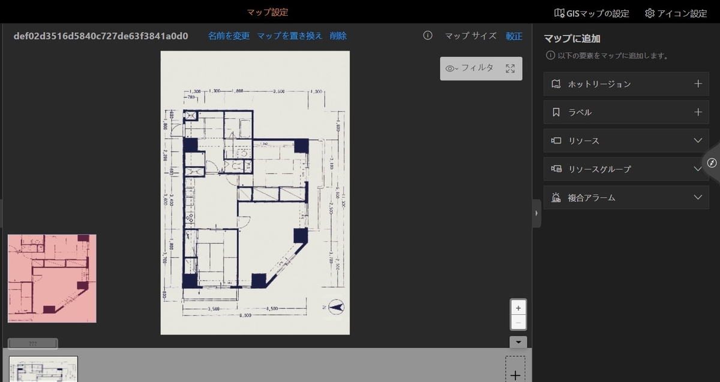The width and height of the screenshot is (720, 382).
Task: Click 削除 link
Action: 338,36
